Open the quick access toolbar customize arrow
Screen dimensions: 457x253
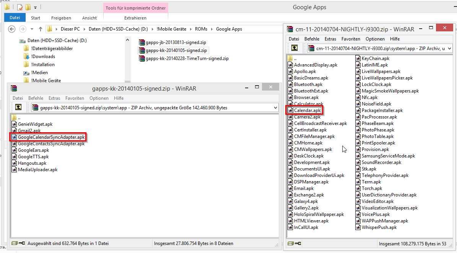pyautogui.click(x=35, y=7)
